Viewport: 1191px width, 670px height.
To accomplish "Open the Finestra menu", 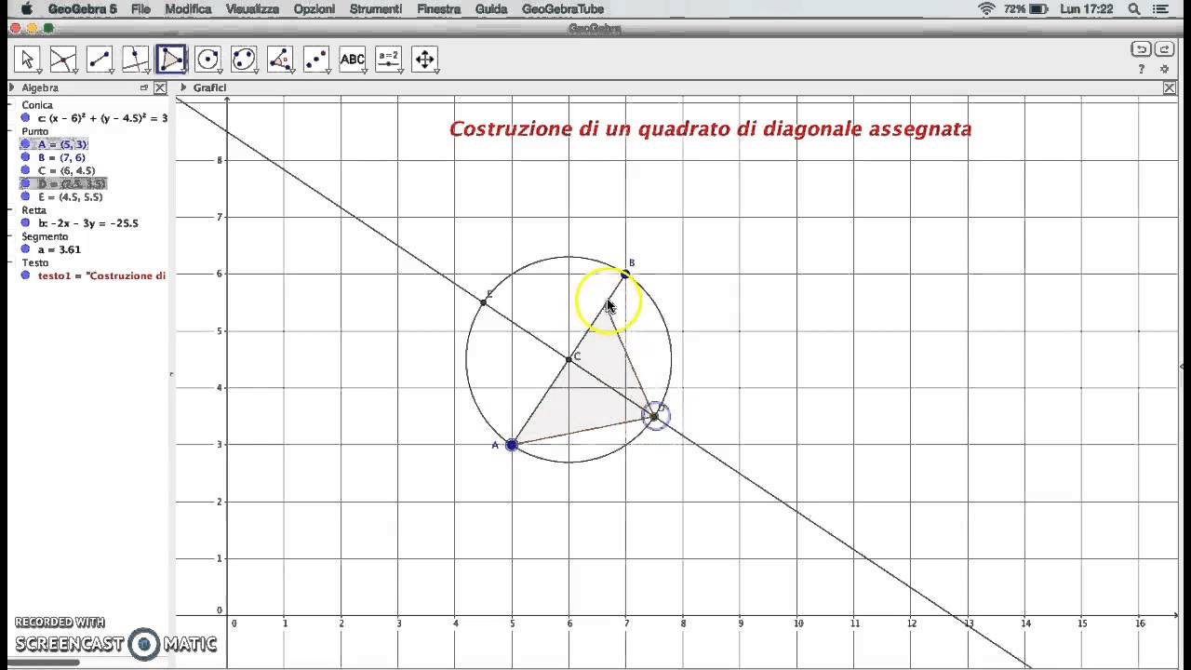I will point(439,9).
